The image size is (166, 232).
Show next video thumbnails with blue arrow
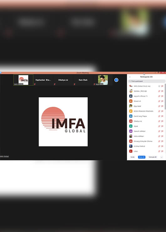116,80
